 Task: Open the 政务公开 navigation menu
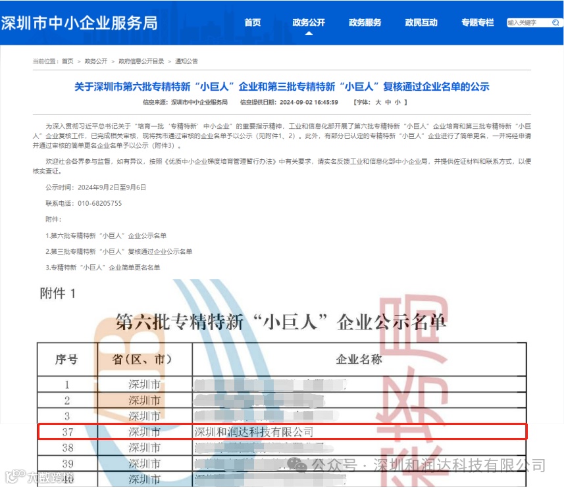pyautogui.click(x=309, y=22)
